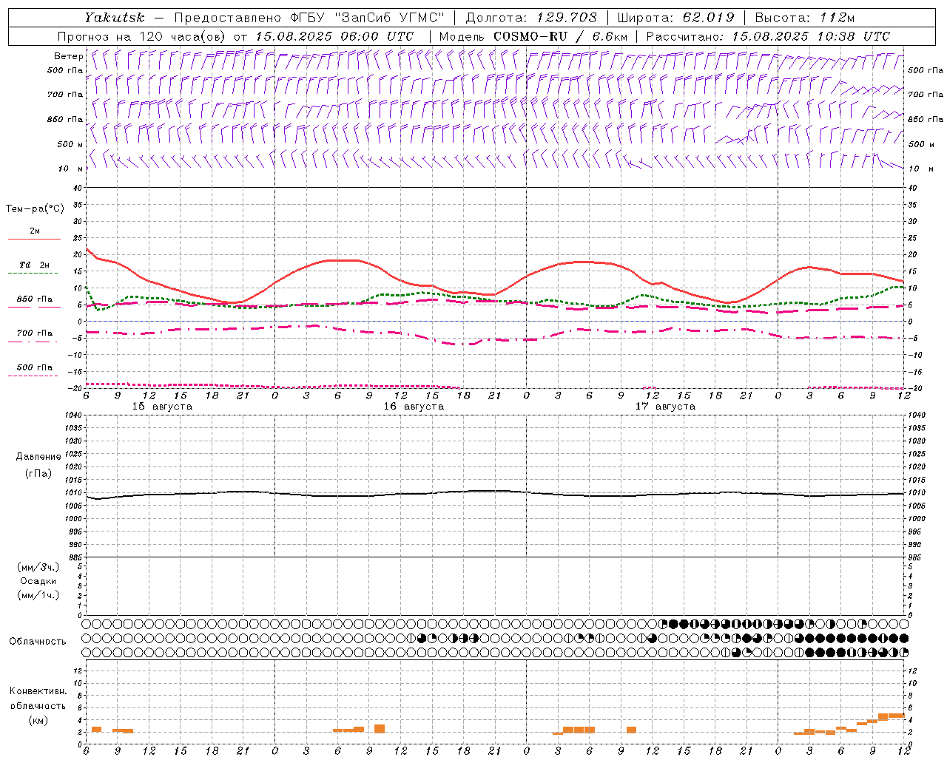Click the '500 м' wind level label at left

coord(70,144)
